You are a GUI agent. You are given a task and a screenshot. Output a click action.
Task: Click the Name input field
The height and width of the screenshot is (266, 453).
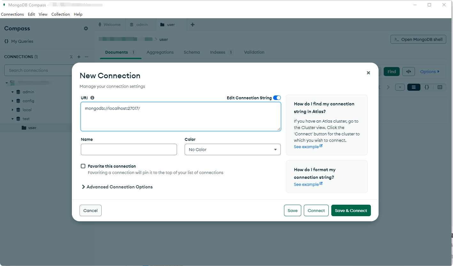pyautogui.click(x=129, y=149)
